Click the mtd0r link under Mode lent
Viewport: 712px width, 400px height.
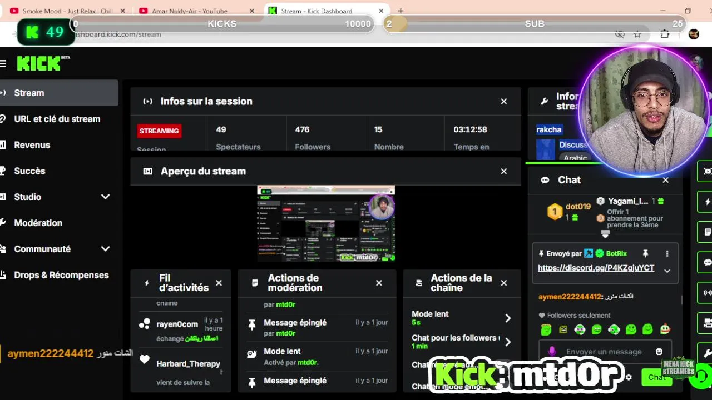tap(308, 363)
